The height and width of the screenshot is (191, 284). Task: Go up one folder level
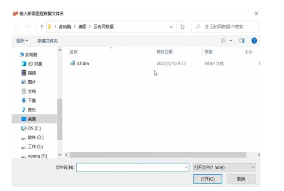(x=42, y=27)
